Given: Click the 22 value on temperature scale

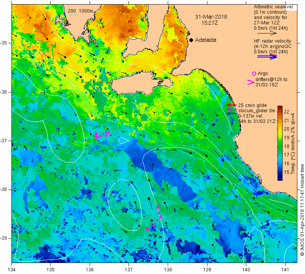Looking at the screenshot, I should click(x=287, y=112).
